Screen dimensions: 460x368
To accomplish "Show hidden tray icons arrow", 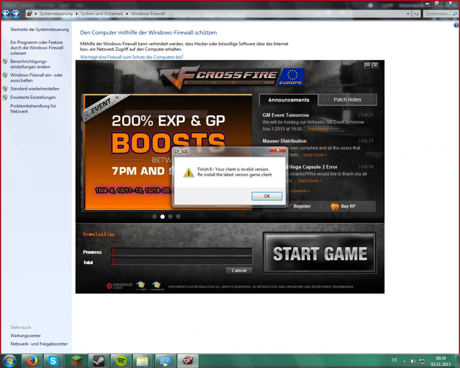I will point(405,361).
